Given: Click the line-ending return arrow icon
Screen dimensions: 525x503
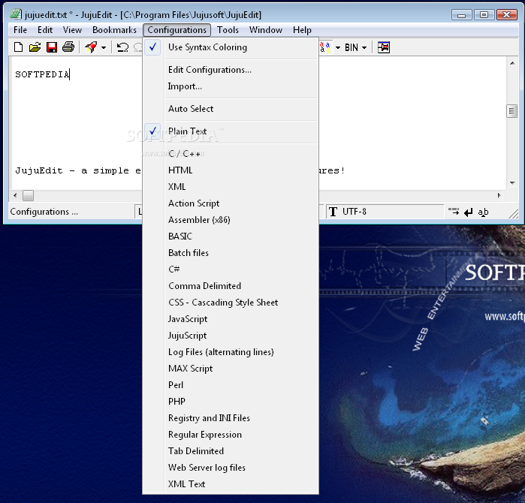Looking at the screenshot, I should coord(469,212).
